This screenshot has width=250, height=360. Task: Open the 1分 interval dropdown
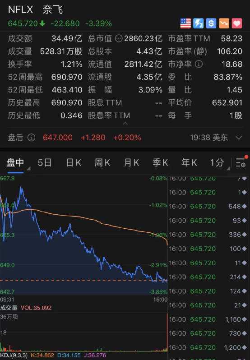pyautogui.click(x=220, y=163)
